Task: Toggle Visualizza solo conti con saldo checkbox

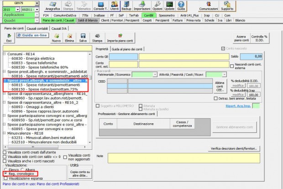Action: (x=5, y=157)
